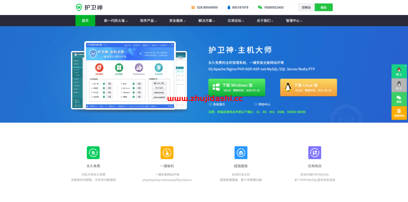The image size is (408, 202).
Task: Click the 多个PHP/MySQL版本供您选择 text
Action: [x=315, y=180]
